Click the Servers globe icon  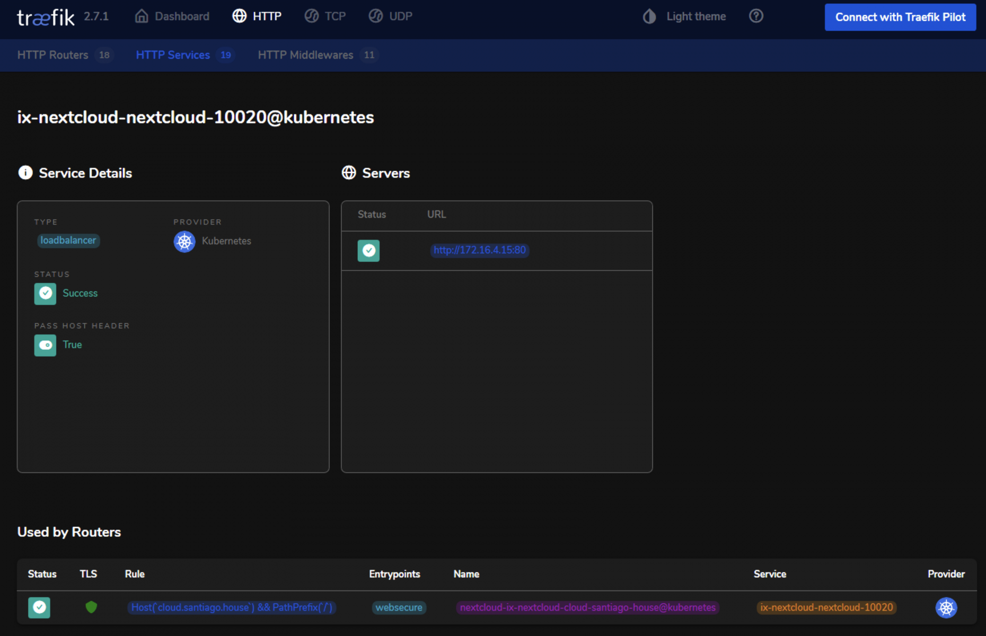pyautogui.click(x=349, y=173)
